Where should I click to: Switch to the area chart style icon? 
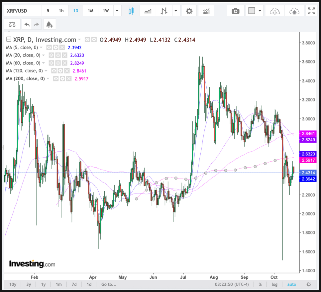click(x=148, y=11)
